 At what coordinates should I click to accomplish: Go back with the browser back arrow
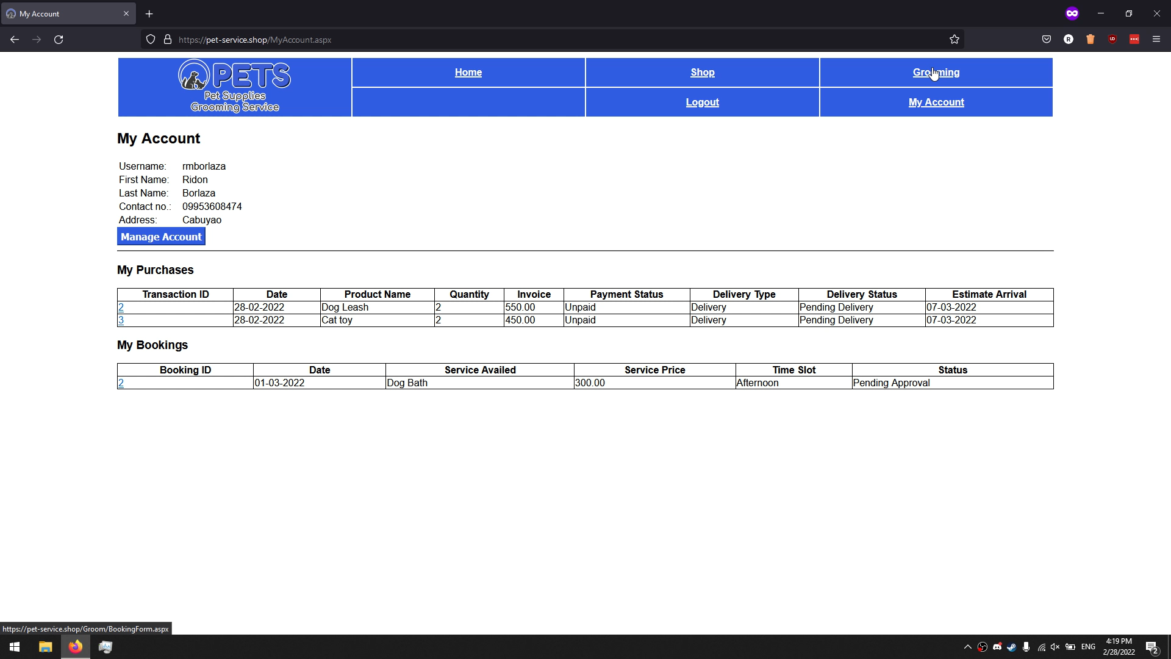(x=15, y=40)
